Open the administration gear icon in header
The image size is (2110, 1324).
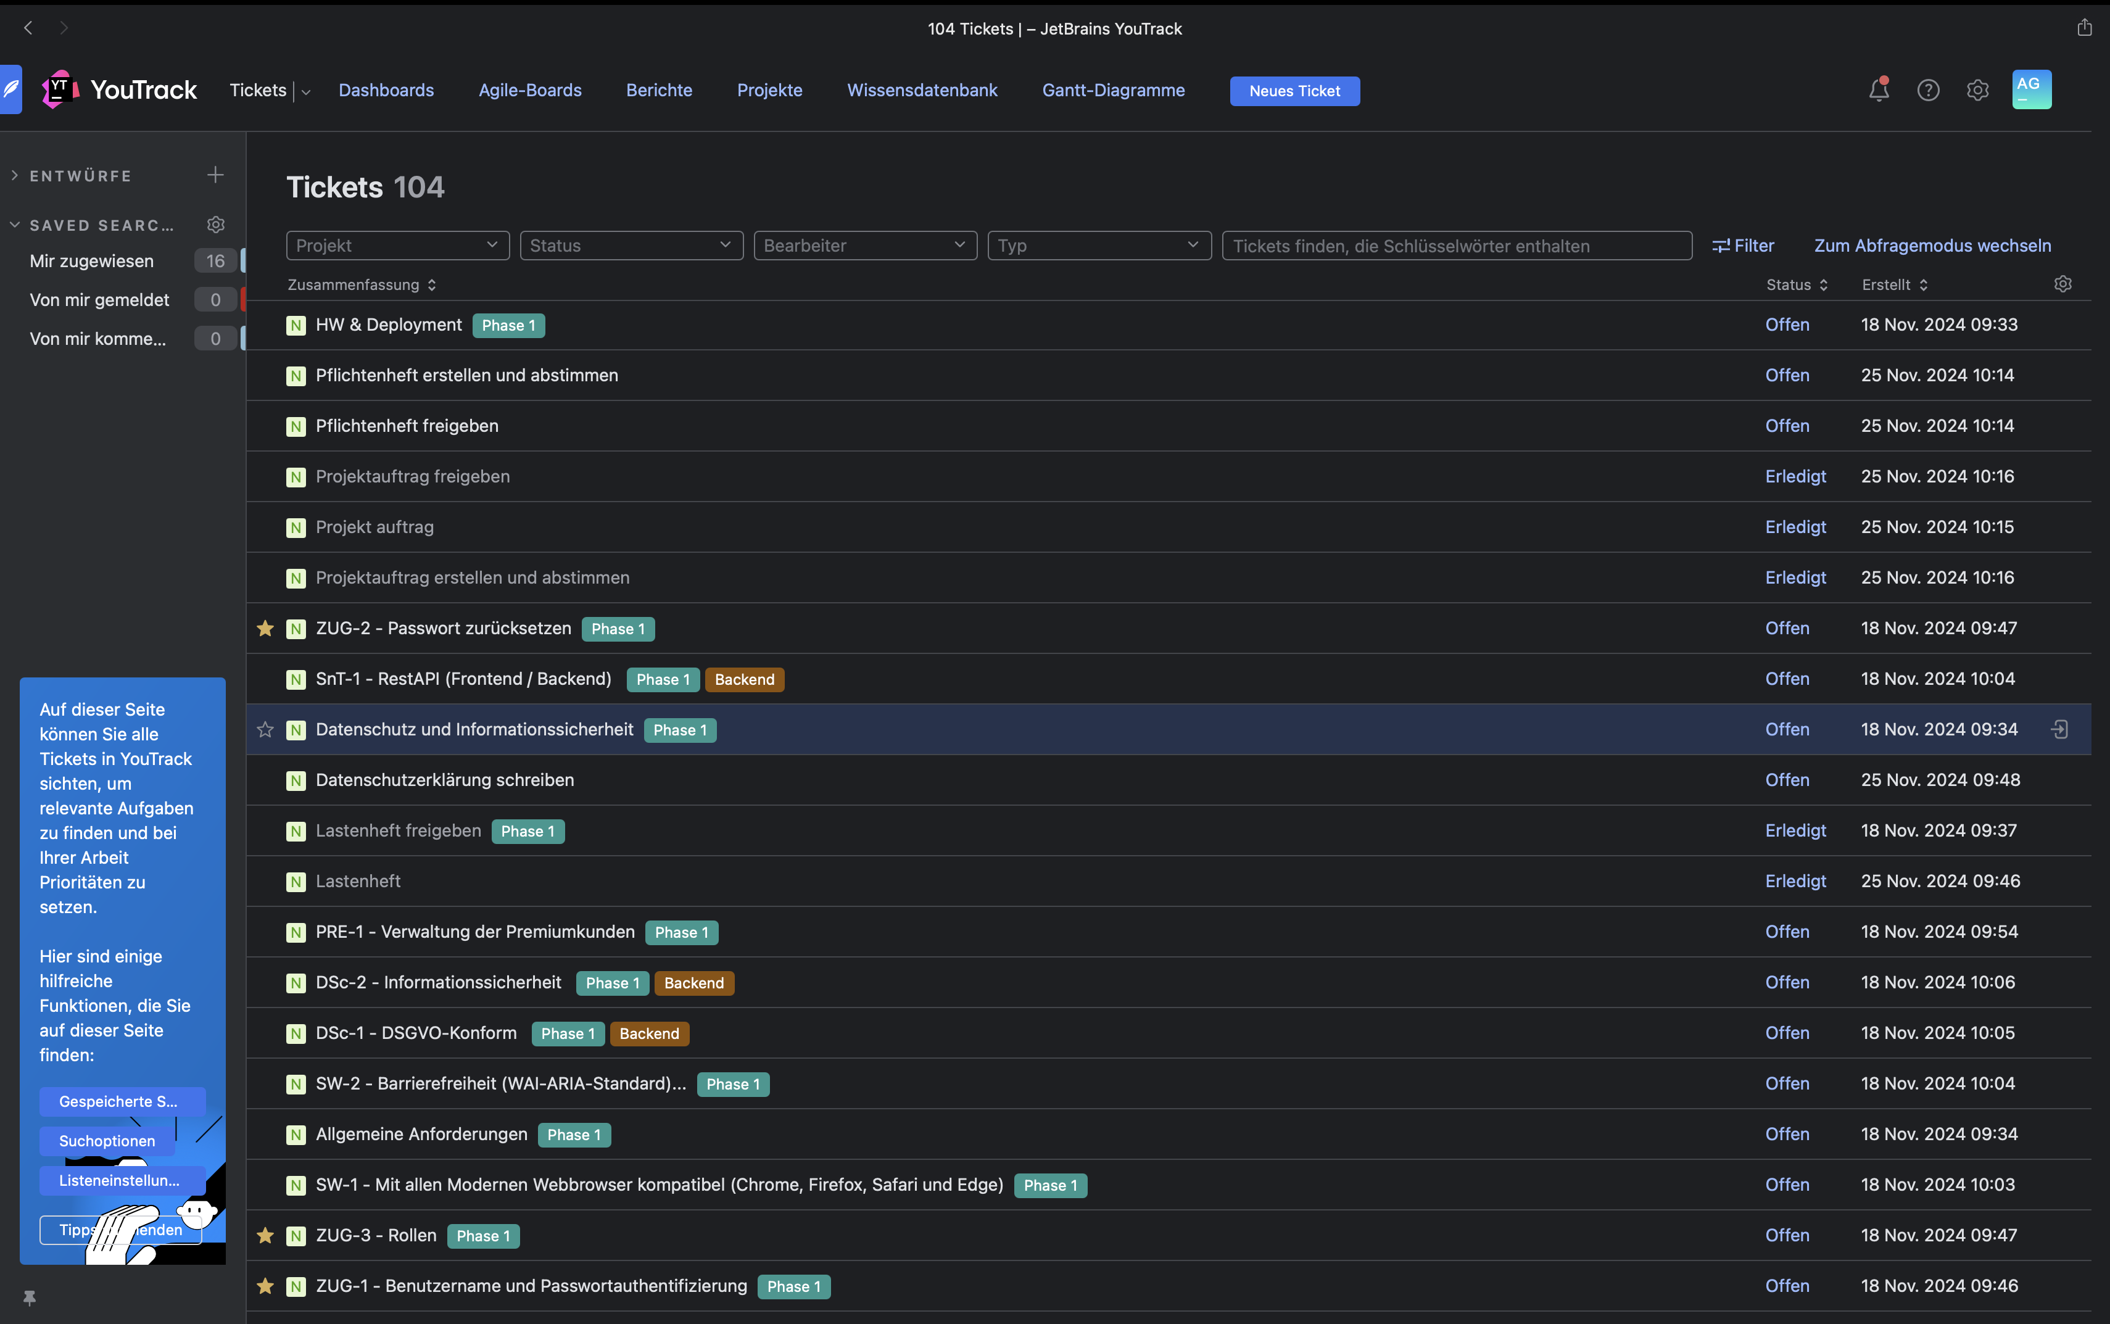click(1978, 90)
